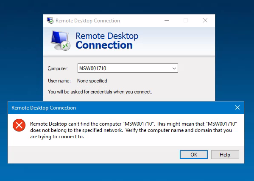The image size is (254, 181).
Task: Click the error dialog's blue title bar text
Action: click(44, 108)
